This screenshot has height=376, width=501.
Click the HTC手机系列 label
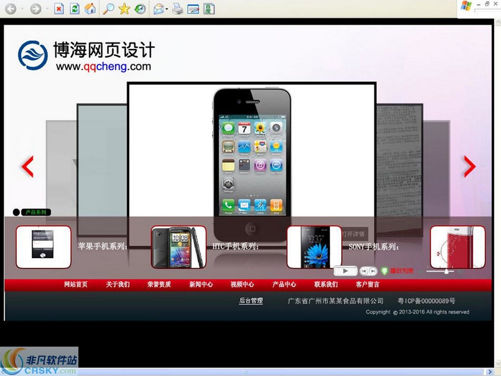pyautogui.click(x=235, y=246)
